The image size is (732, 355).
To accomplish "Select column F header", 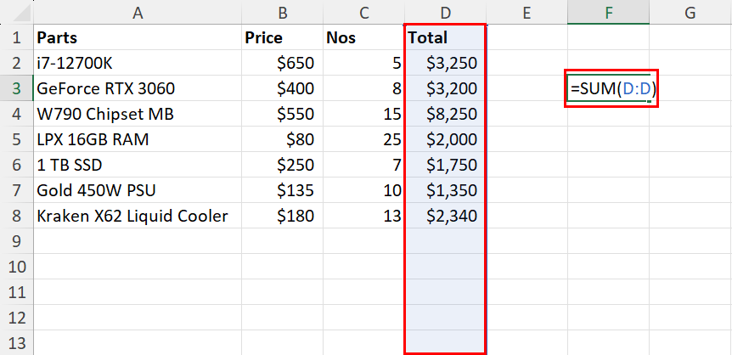I will pyautogui.click(x=608, y=13).
